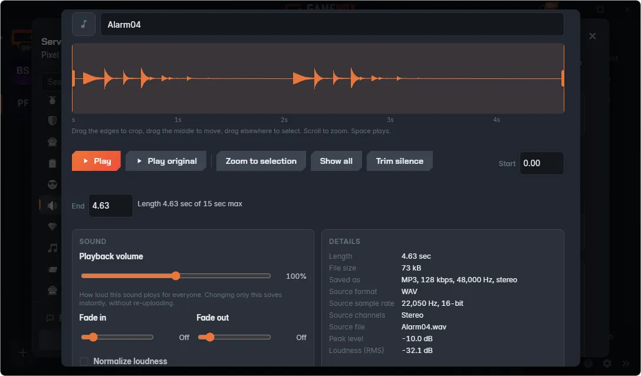Image resolution: width=641 pixels, height=376 pixels.
Task: Click the Show all button
Action: 336,161
